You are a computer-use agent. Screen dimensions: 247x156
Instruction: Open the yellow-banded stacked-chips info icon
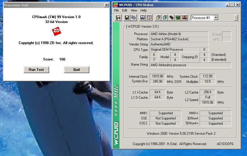[x=158, y=18]
